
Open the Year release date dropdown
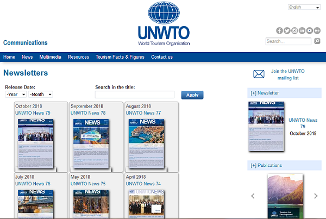click(x=16, y=95)
